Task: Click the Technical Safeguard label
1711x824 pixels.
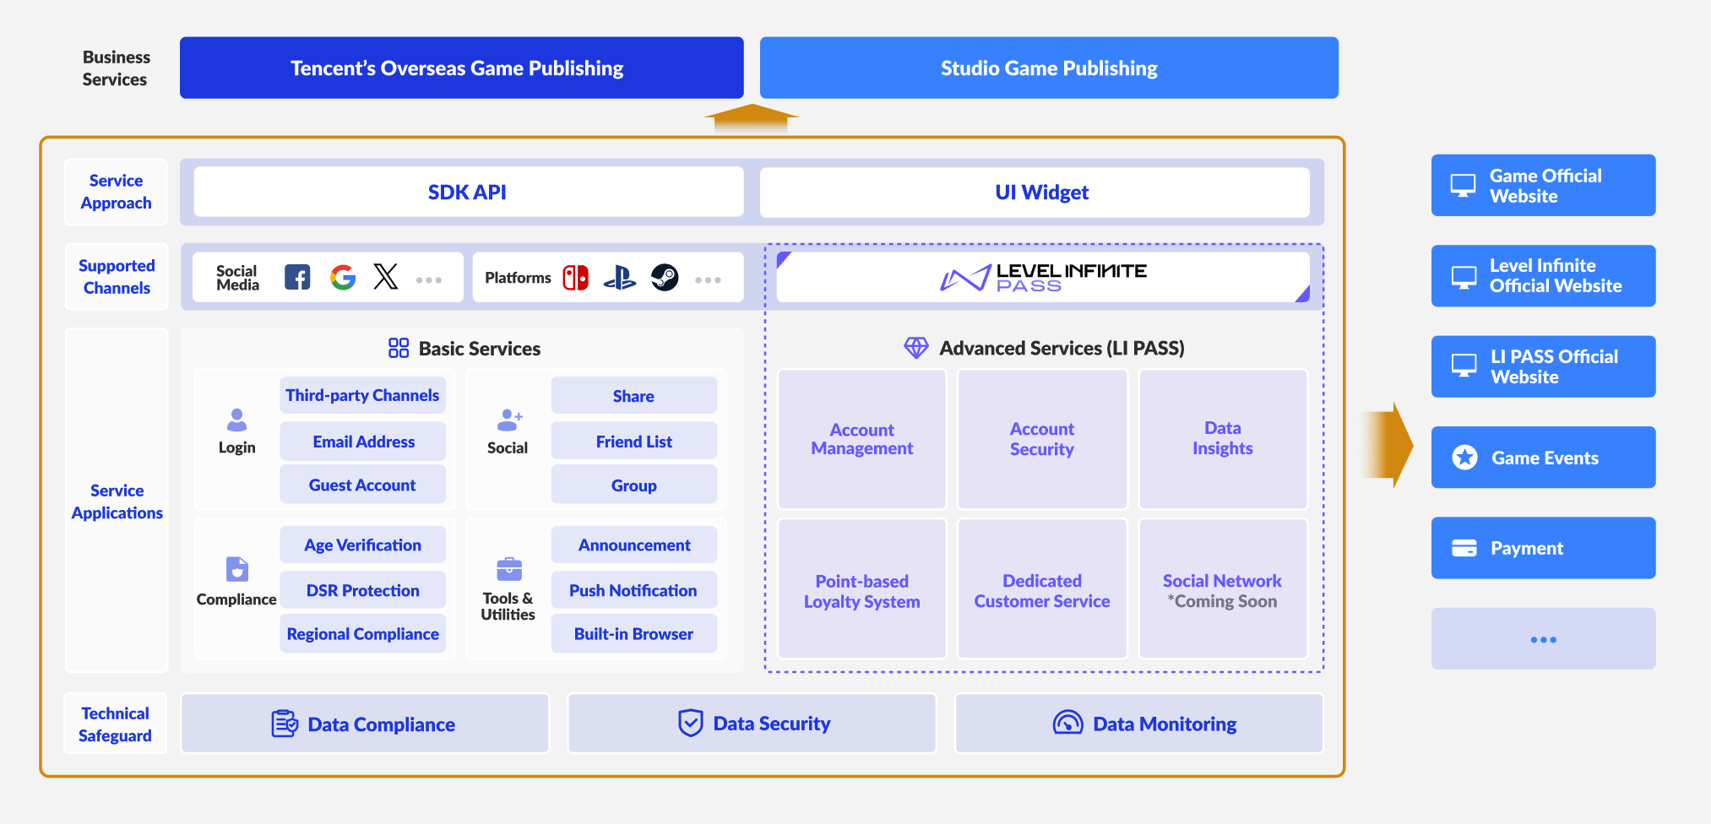Action: point(115,724)
